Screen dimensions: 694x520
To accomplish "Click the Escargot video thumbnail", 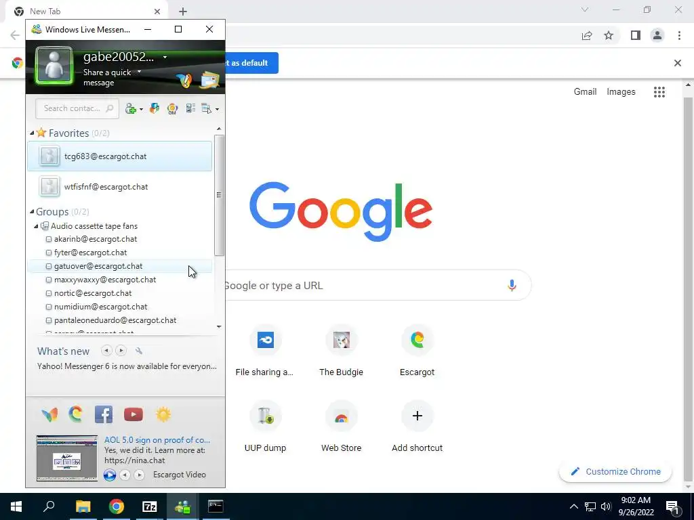I will [67, 458].
